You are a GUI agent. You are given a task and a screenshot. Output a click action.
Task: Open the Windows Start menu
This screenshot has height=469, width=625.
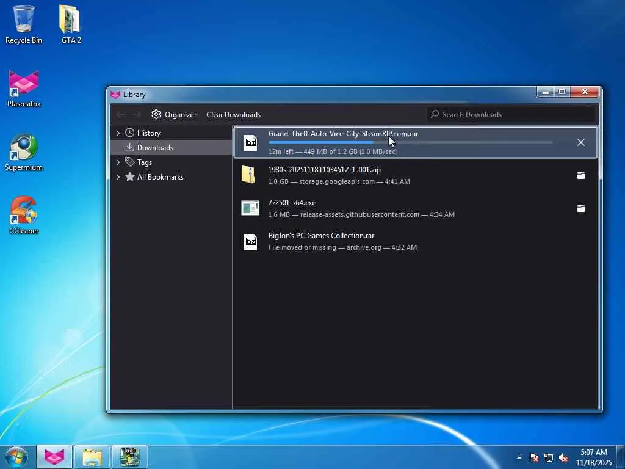point(16,457)
